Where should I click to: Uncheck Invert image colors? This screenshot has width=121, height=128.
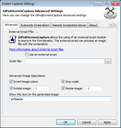pyautogui.click(x=11, y=82)
